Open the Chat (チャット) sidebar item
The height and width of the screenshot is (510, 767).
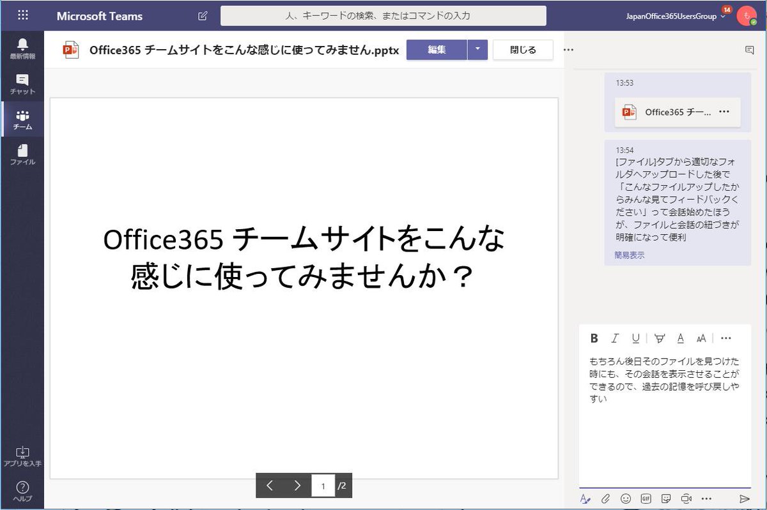click(x=22, y=84)
